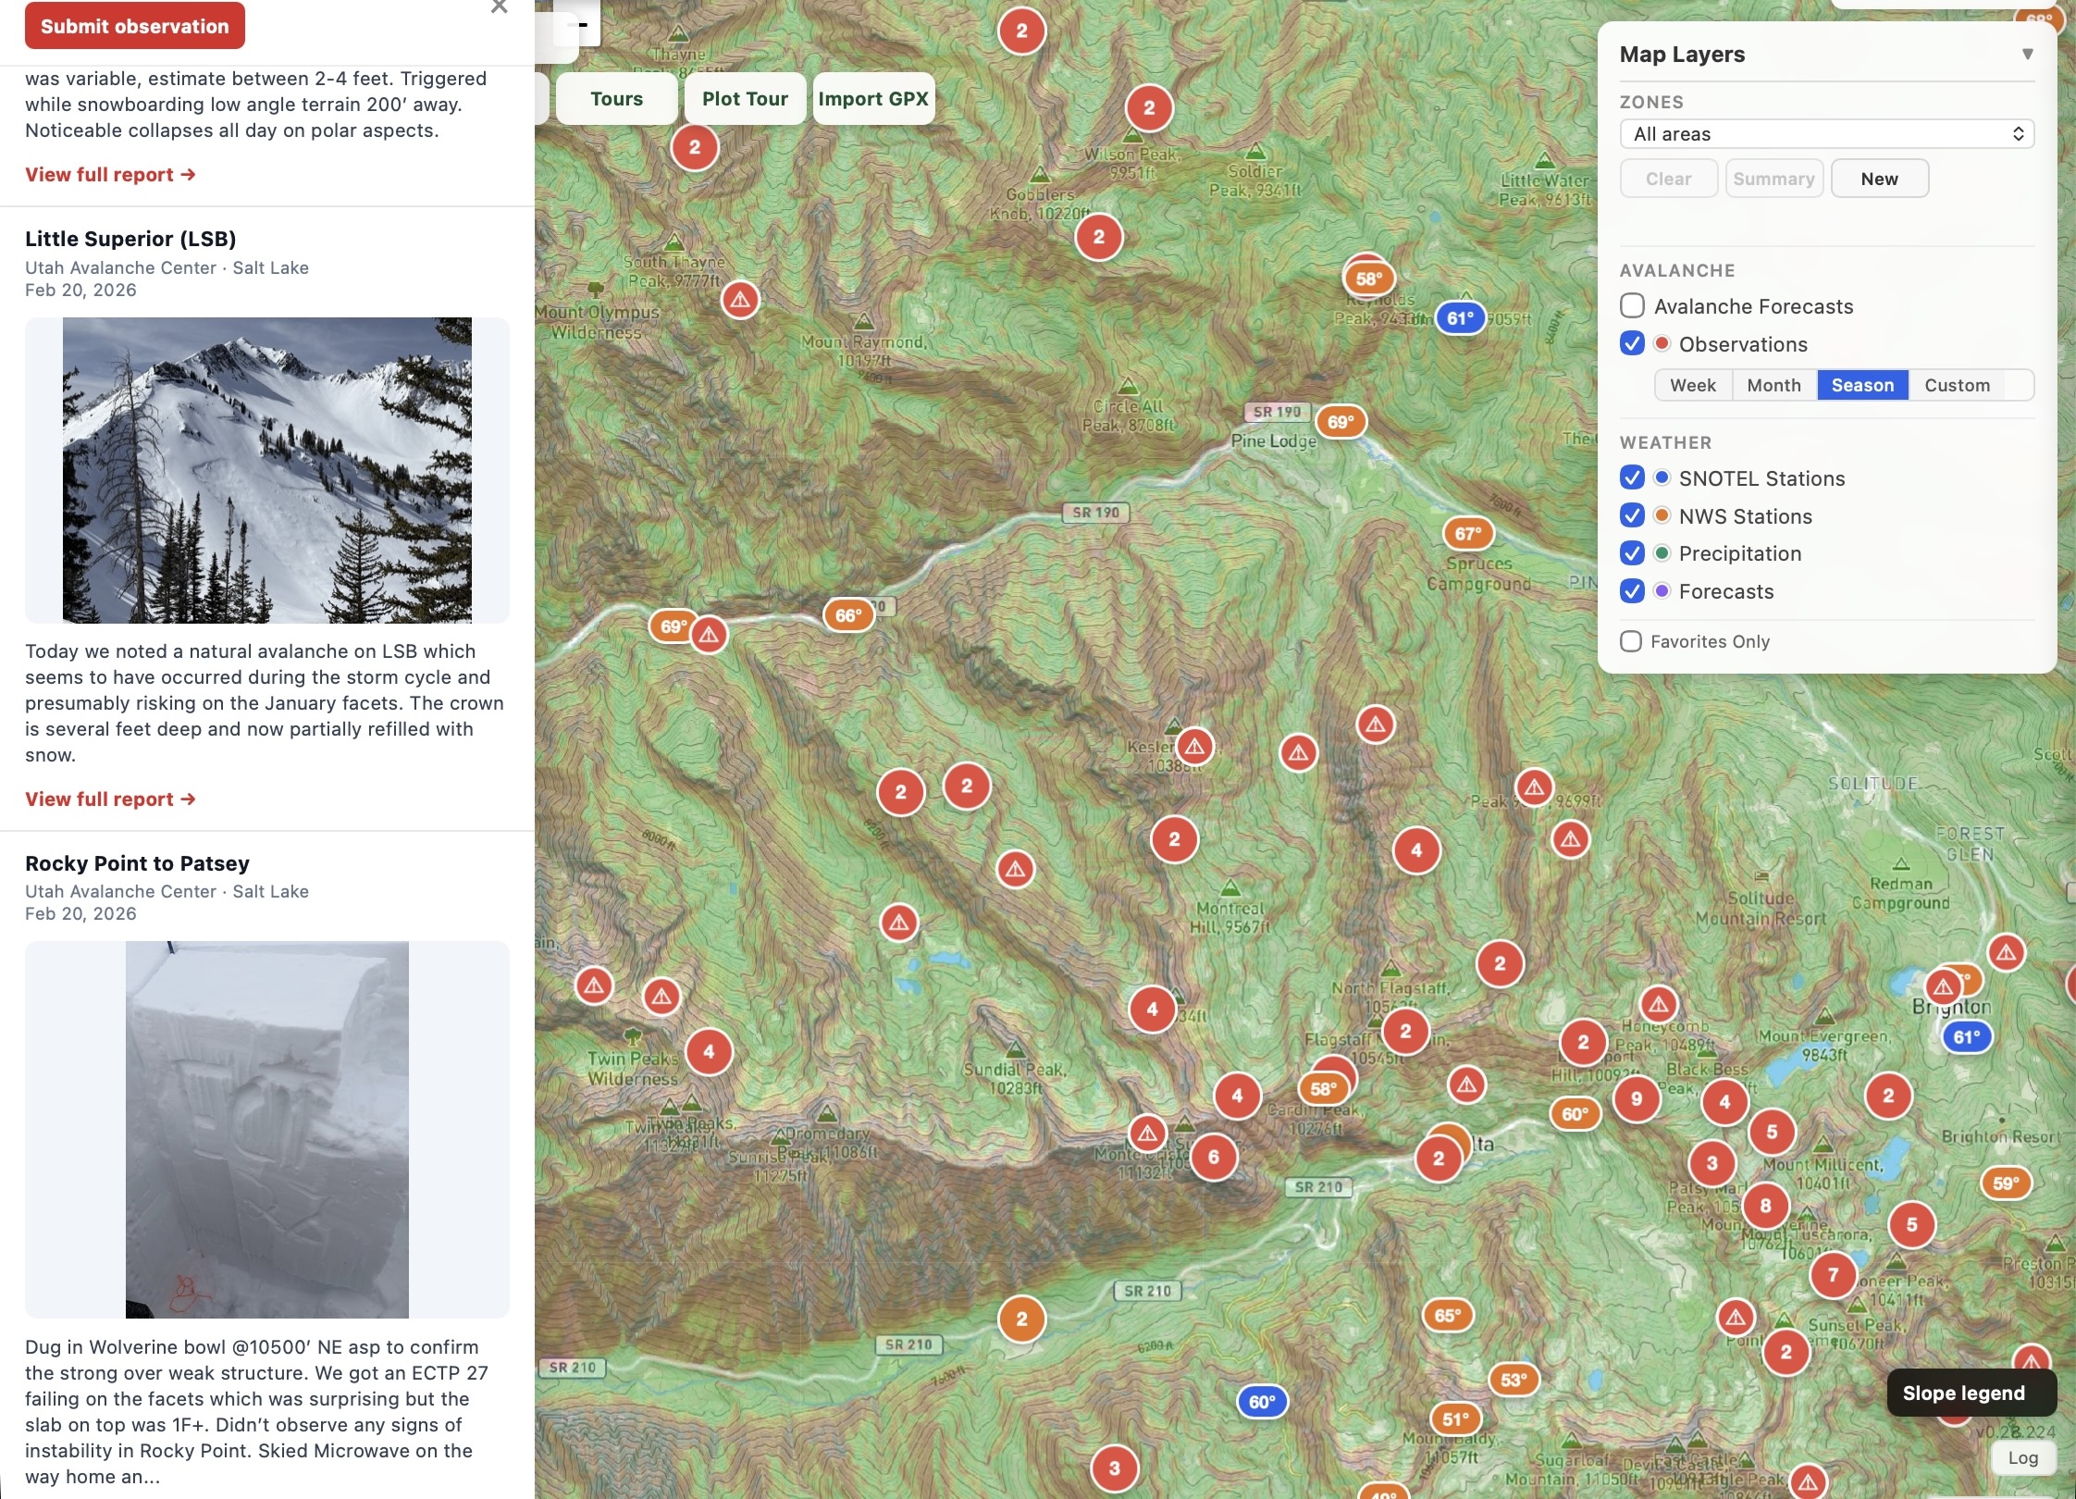
Task: Uncheck the Forecasts weather layer
Action: click(1632, 591)
